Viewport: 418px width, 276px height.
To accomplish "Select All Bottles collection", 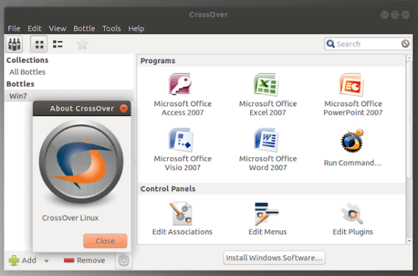I will pos(27,72).
